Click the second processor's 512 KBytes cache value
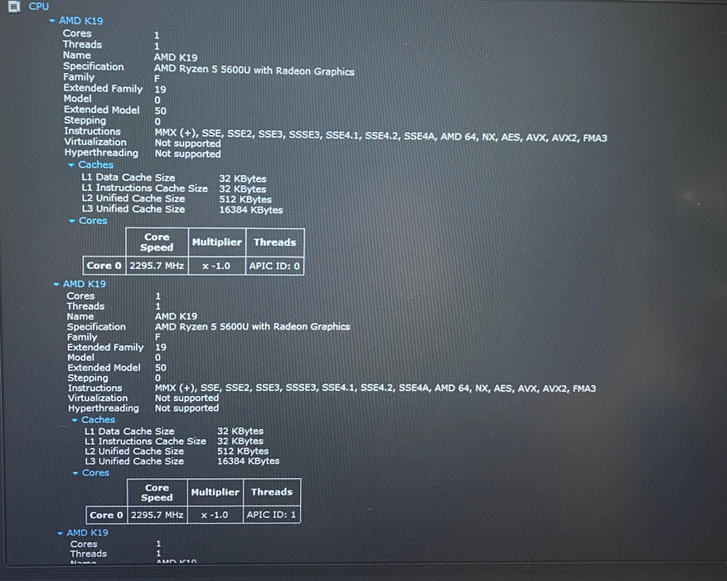The height and width of the screenshot is (581, 727). tap(243, 452)
